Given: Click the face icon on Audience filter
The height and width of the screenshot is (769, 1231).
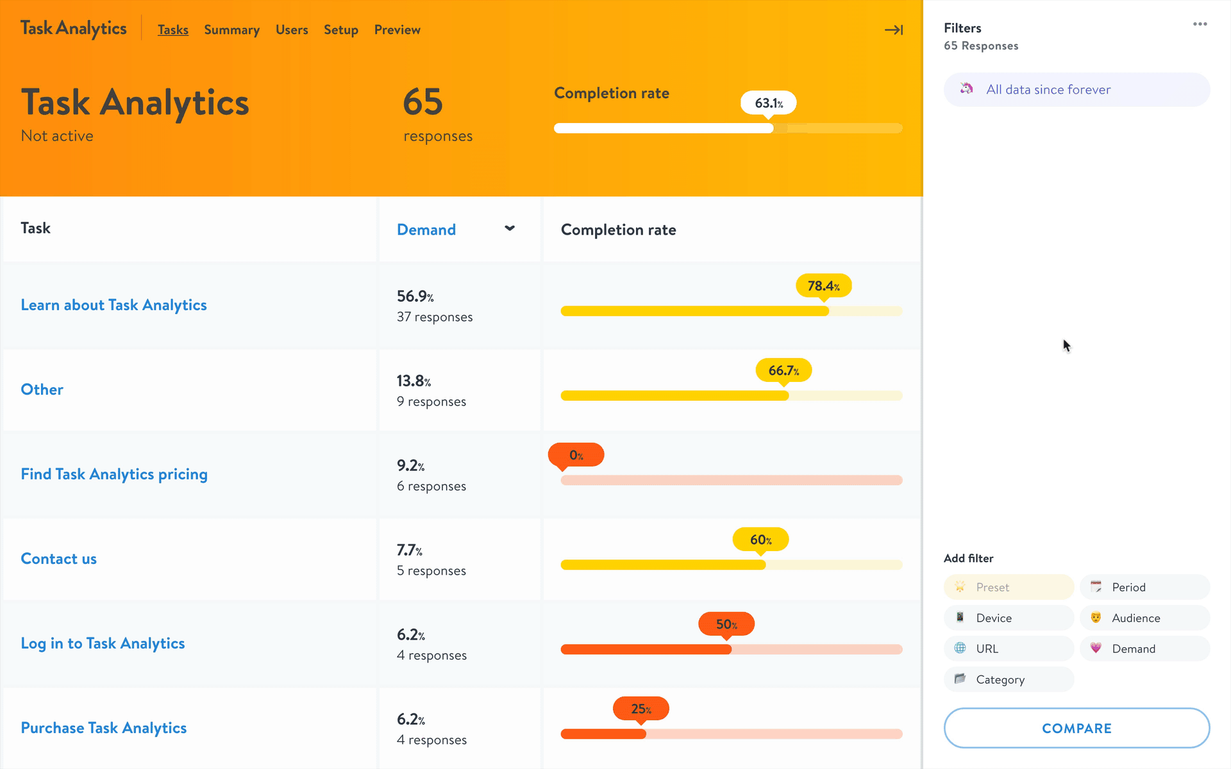Looking at the screenshot, I should click(x=1096, y=617).
